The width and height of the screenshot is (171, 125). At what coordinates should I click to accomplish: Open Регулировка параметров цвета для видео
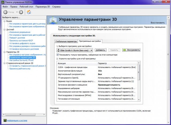point(27,24)
